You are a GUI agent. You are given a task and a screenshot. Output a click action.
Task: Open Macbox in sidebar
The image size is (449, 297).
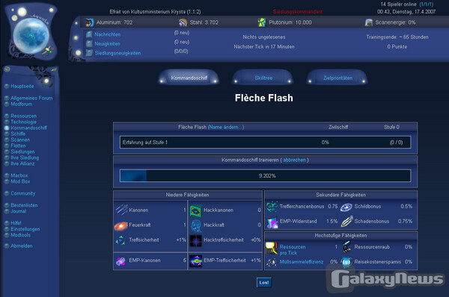(19, 175)
